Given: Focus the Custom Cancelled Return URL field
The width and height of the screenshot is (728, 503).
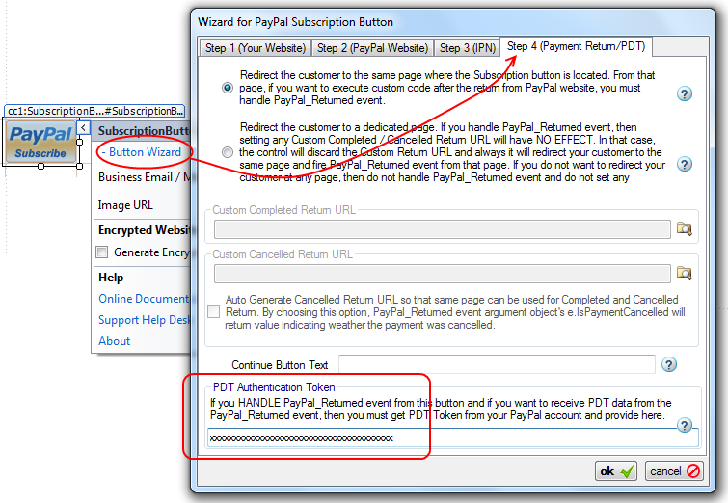Looking at the screenshot, I should (x=442, y=274).
